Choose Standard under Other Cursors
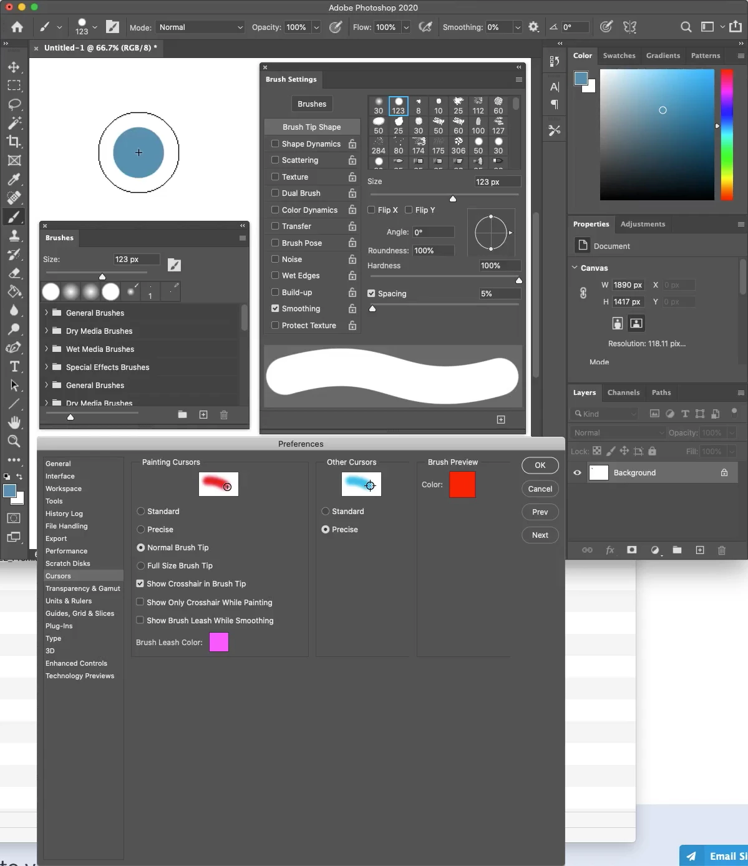 tap(325, 511)
